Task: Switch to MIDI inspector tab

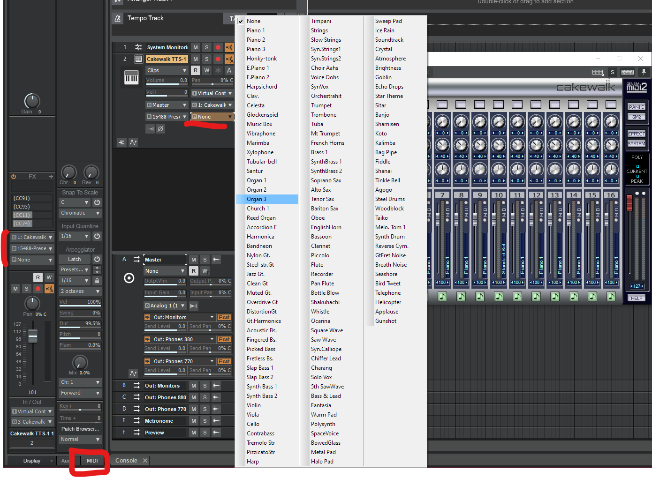Action: click(92, 461)
